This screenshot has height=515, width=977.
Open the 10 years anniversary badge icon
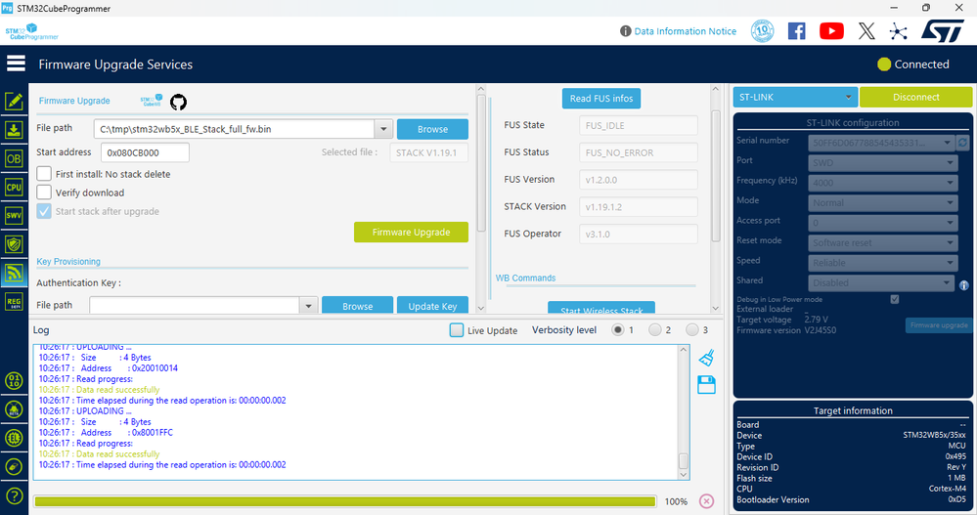763,31
